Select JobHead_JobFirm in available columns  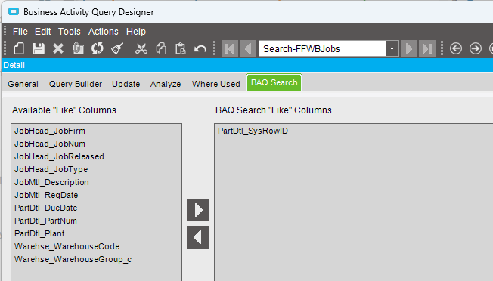click(50, 131)
